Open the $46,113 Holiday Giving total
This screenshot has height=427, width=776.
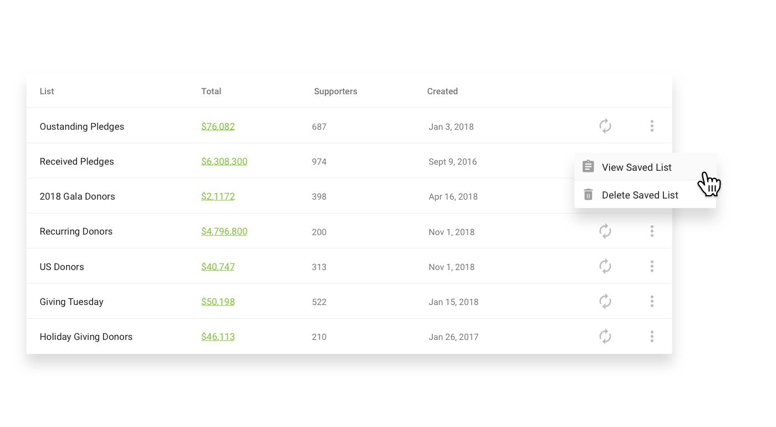point(218,337)
